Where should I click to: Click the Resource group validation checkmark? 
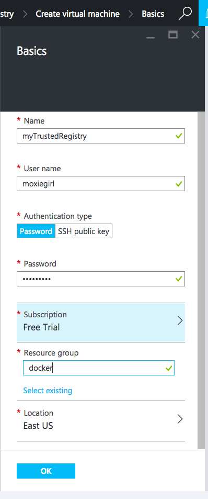(x=169, y=368)
